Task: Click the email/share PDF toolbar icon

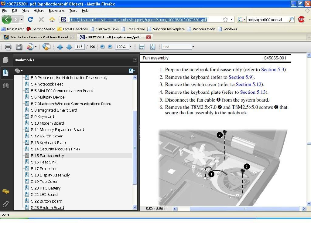Action: pyautogui.click(x=30, y=47)
